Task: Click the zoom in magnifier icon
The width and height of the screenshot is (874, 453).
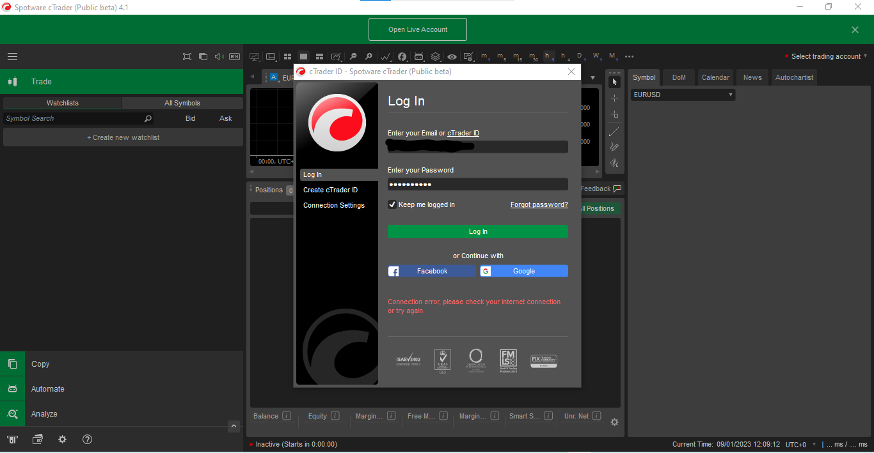Action: [369, 56]
